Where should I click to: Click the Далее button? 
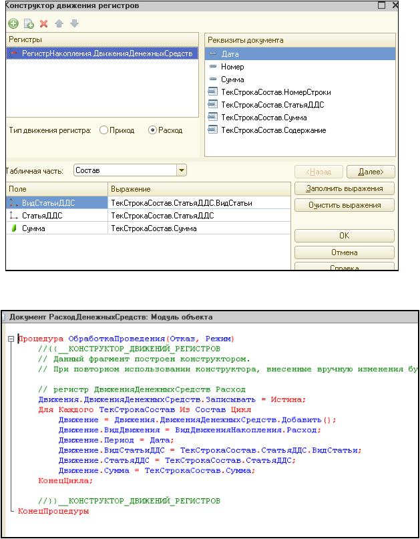point(371,172)
